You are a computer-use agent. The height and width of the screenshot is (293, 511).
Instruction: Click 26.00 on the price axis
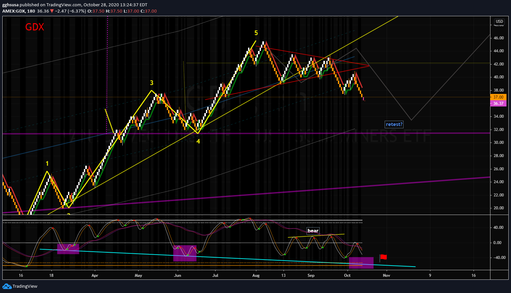(x=498, y=169)
